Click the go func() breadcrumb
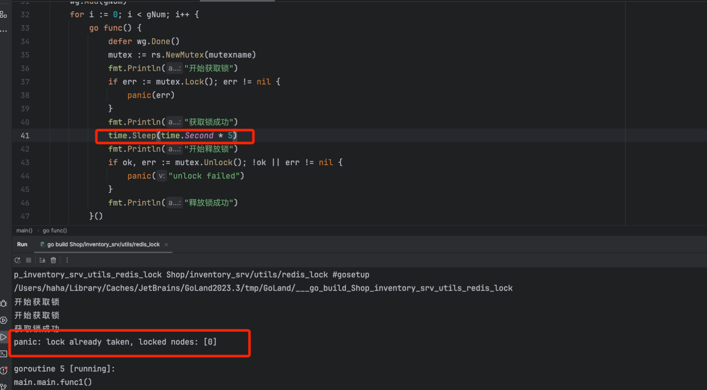This screenshot has height=390, width=707. tap(55, 230)
